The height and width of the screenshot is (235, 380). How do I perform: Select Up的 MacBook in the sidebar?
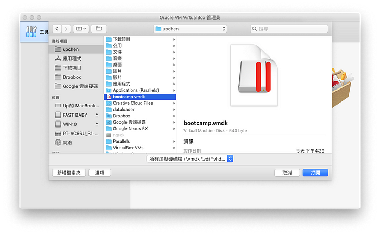coord(76,106)
